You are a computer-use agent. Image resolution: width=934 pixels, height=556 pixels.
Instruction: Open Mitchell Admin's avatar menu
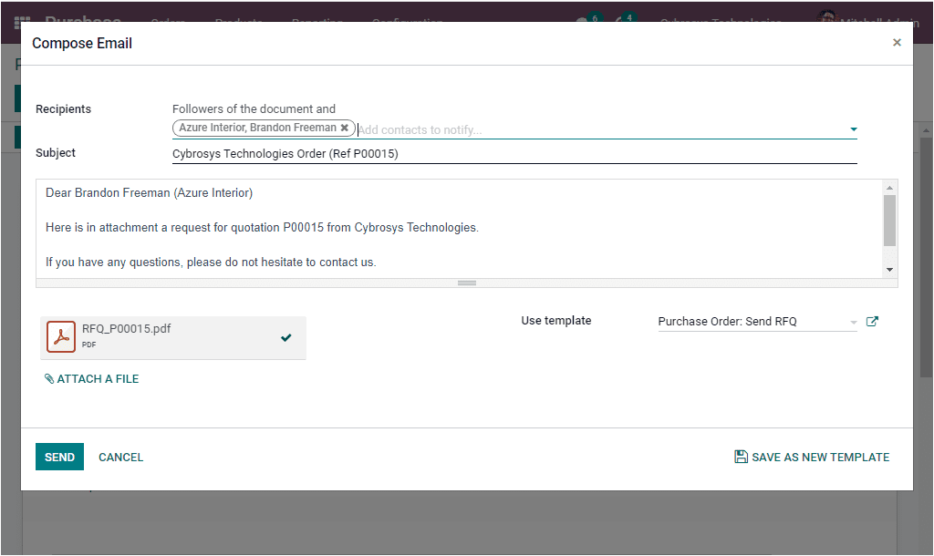(x=826, y=18)
